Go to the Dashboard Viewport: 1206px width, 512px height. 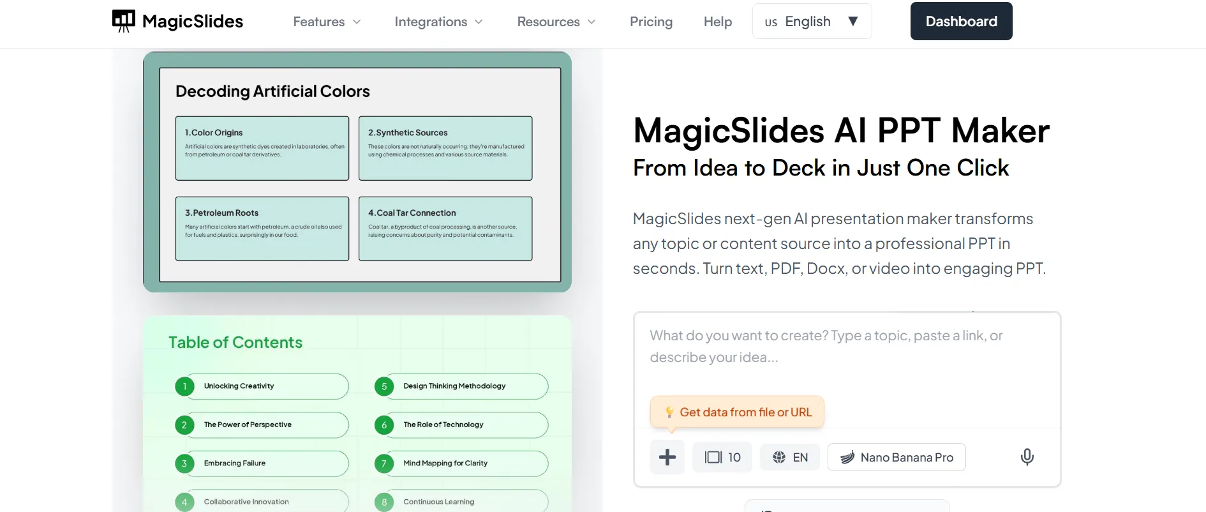962,21
